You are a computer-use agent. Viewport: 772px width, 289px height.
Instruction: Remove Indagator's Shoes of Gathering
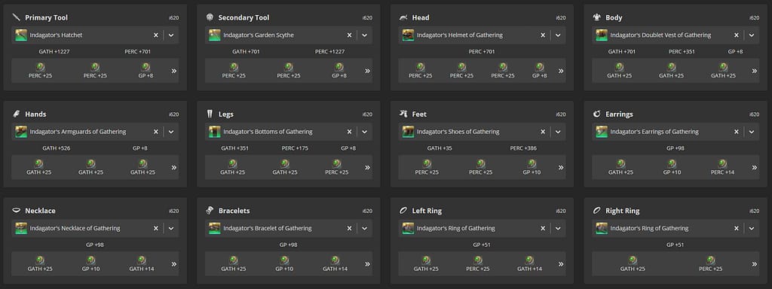click(x=543, y=132)
